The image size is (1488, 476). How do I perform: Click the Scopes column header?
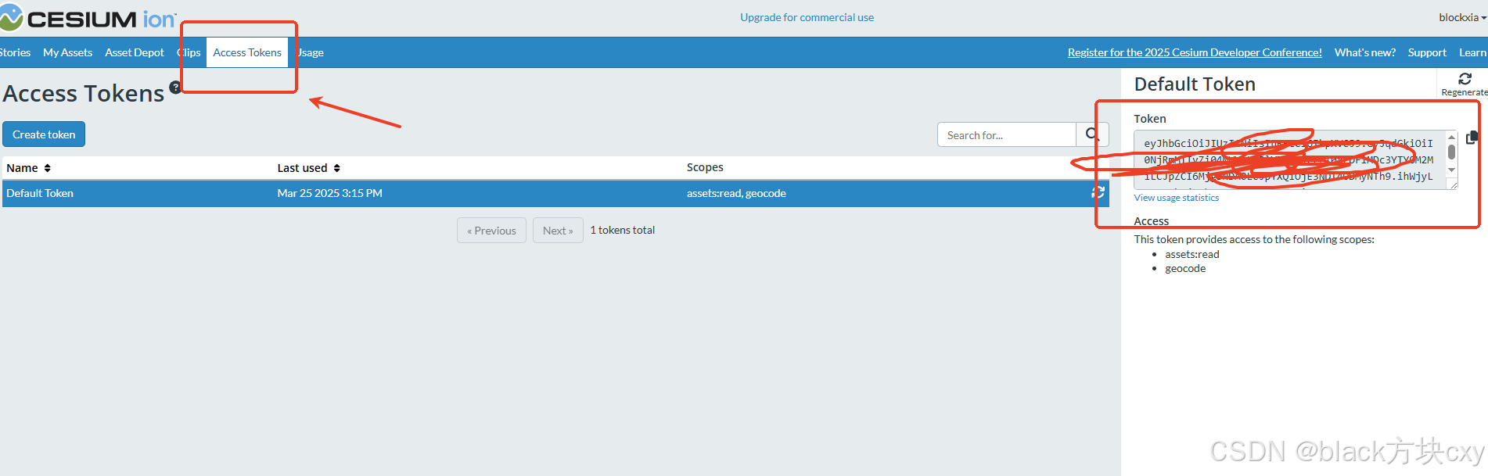point(705,167)
